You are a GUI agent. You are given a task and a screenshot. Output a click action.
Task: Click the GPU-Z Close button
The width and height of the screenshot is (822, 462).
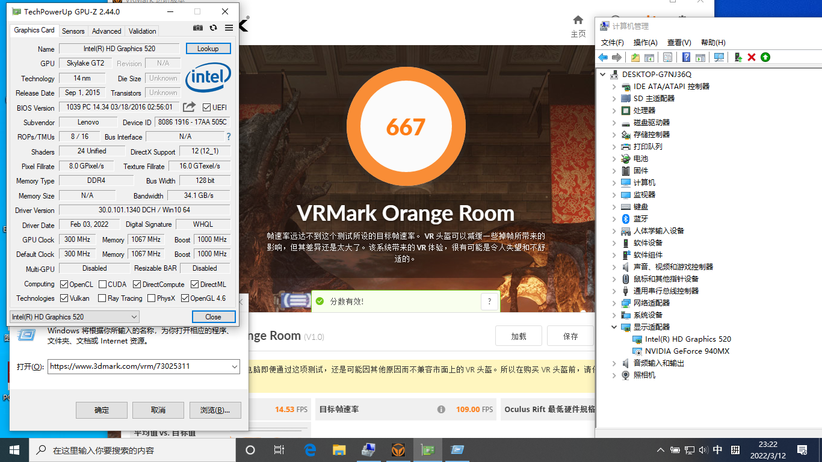213,316
